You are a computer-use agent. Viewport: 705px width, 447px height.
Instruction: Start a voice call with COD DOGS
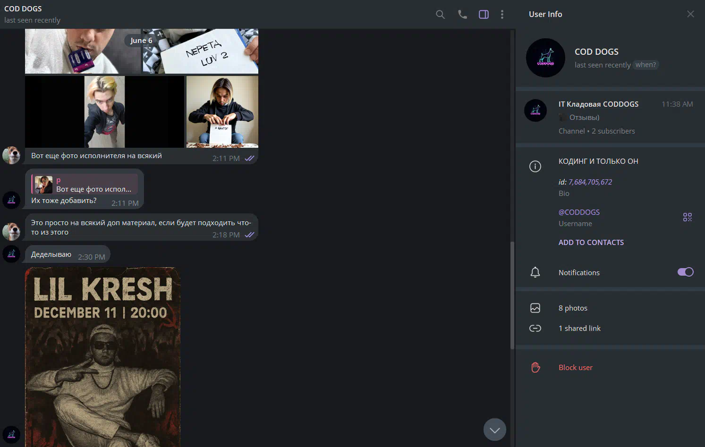tap(462, 15)
